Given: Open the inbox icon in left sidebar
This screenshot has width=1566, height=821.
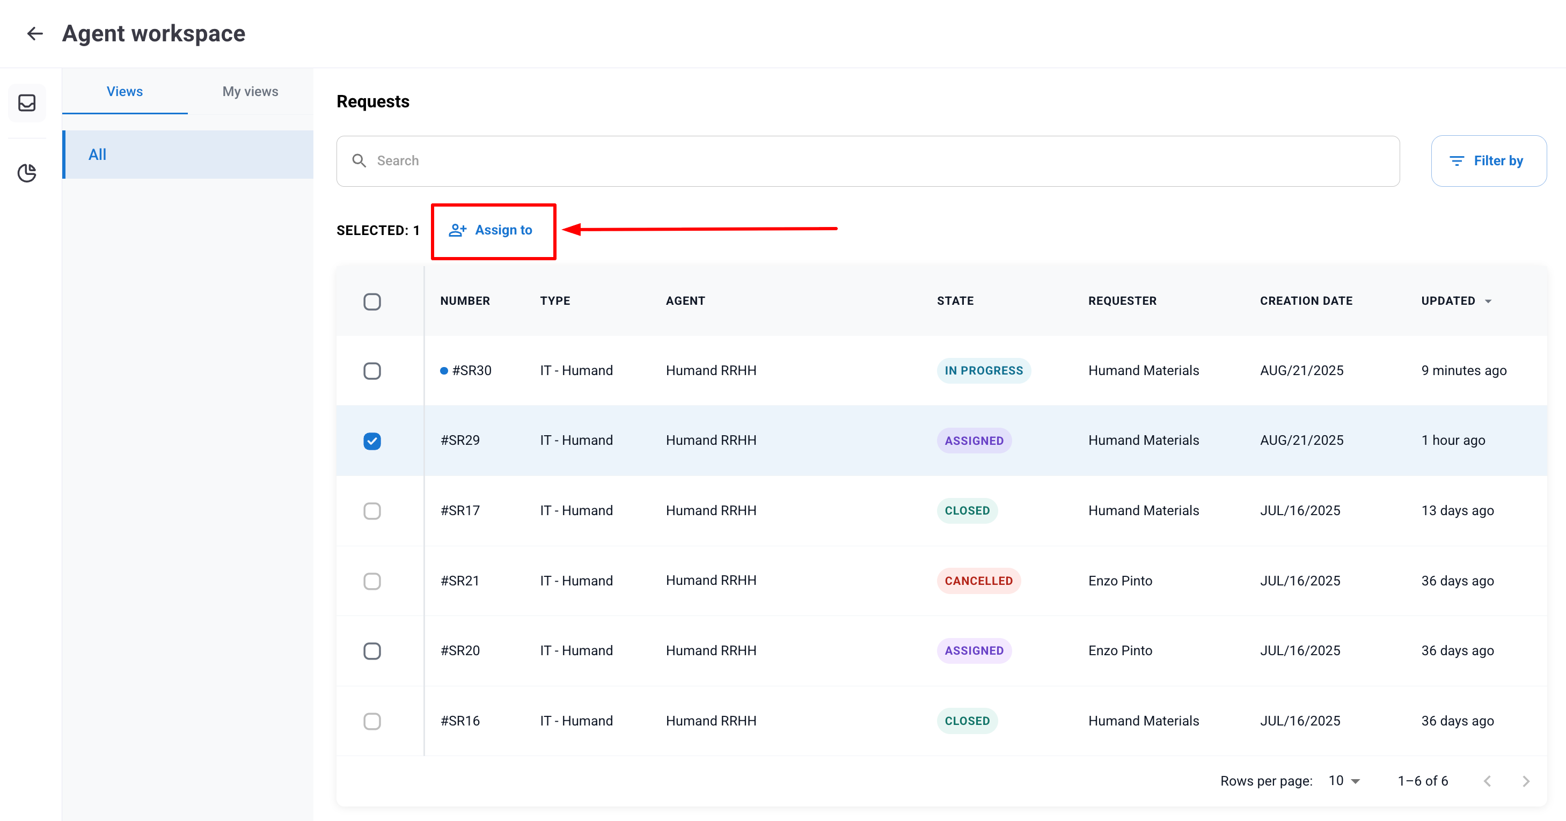Looking at the screenshot, I should (x=27, y=102).
